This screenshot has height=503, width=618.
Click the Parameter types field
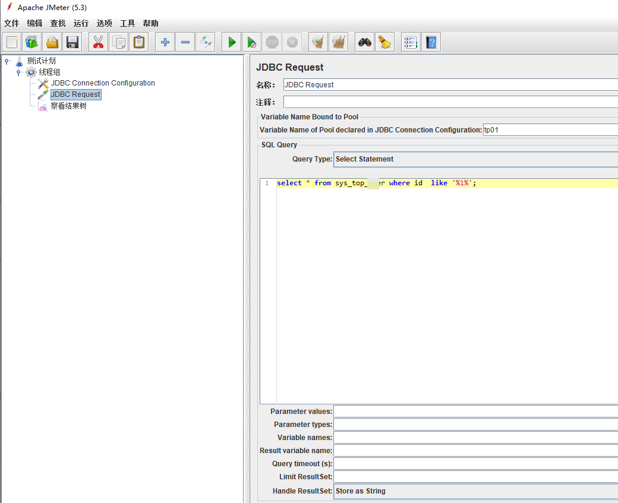[x=476, y=424]
